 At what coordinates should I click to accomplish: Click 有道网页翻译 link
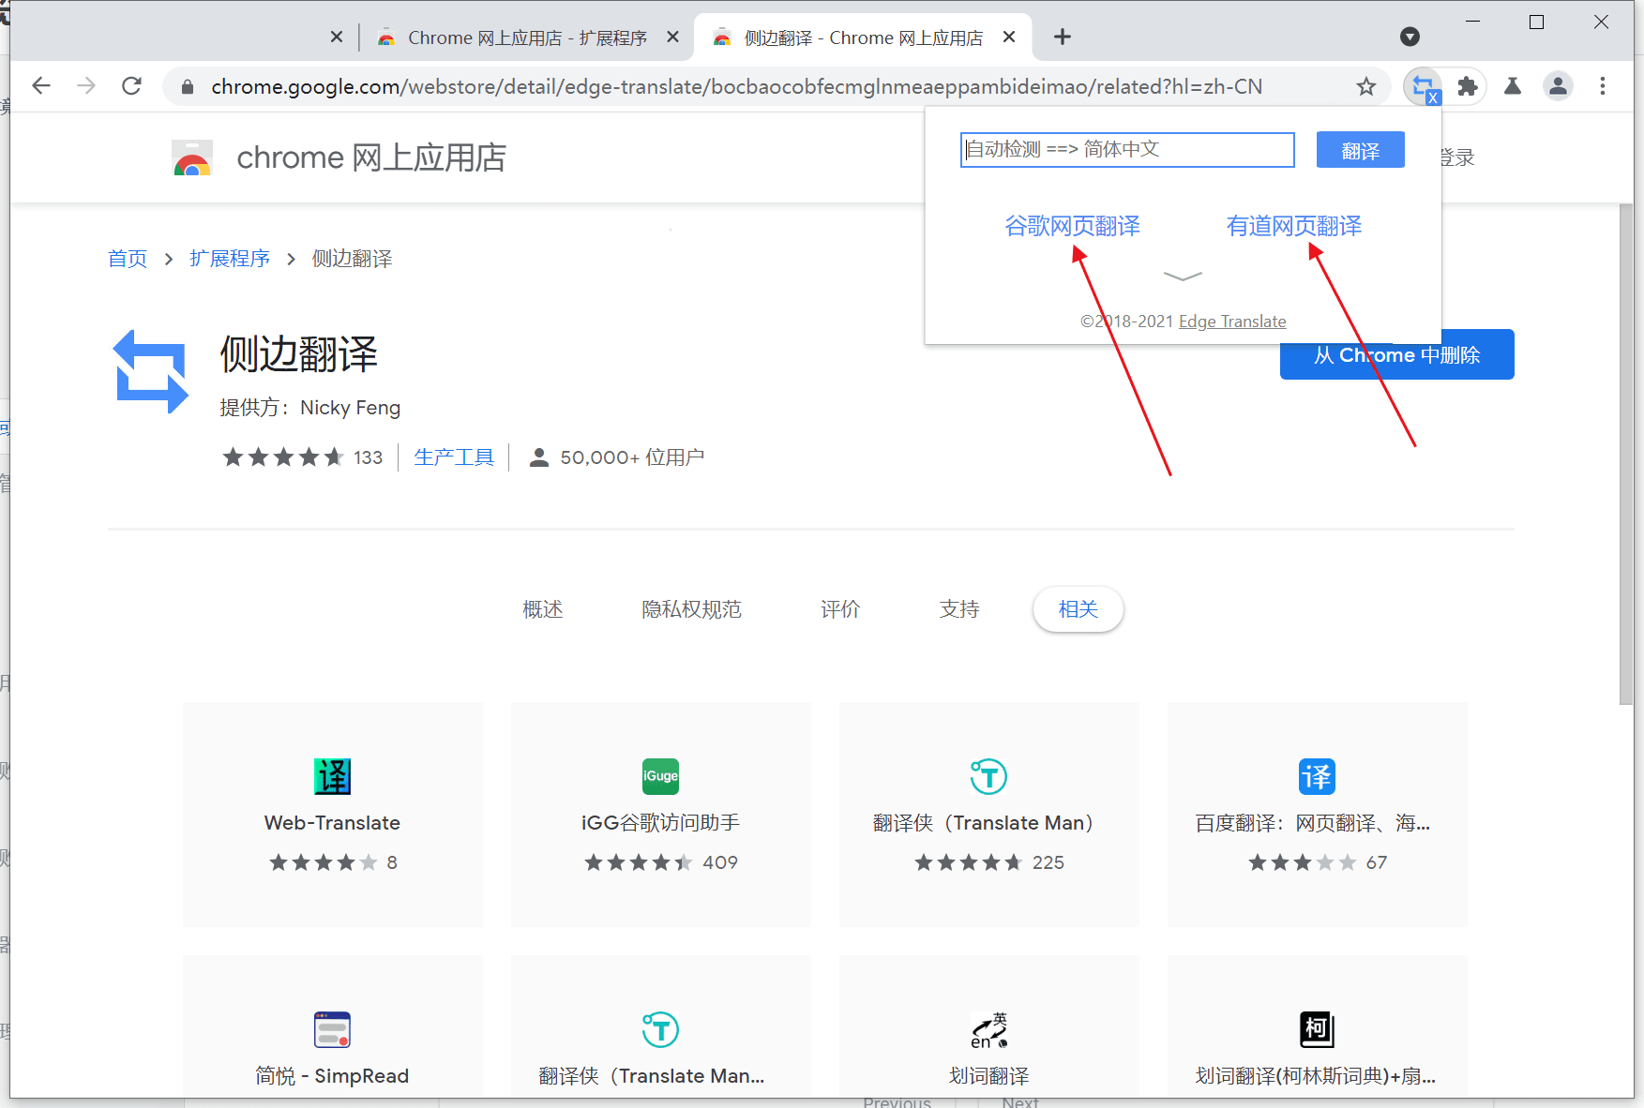(x=1294, y=226)
